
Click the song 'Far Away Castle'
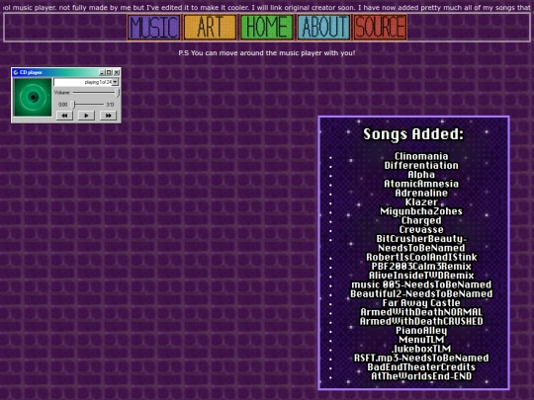(x=421, y=303)
